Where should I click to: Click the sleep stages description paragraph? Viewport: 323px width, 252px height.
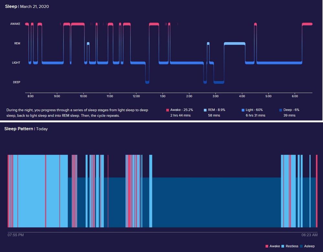click(x=77, y=113)
